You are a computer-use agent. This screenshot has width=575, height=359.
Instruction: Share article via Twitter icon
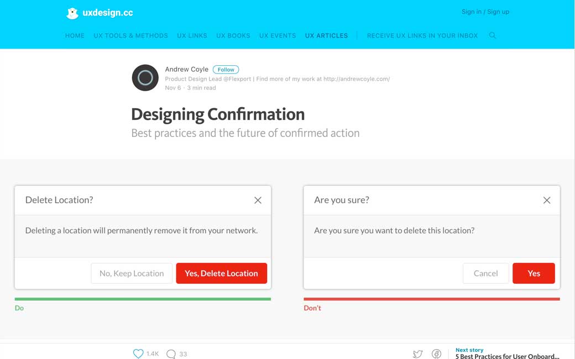pos(418,354)
